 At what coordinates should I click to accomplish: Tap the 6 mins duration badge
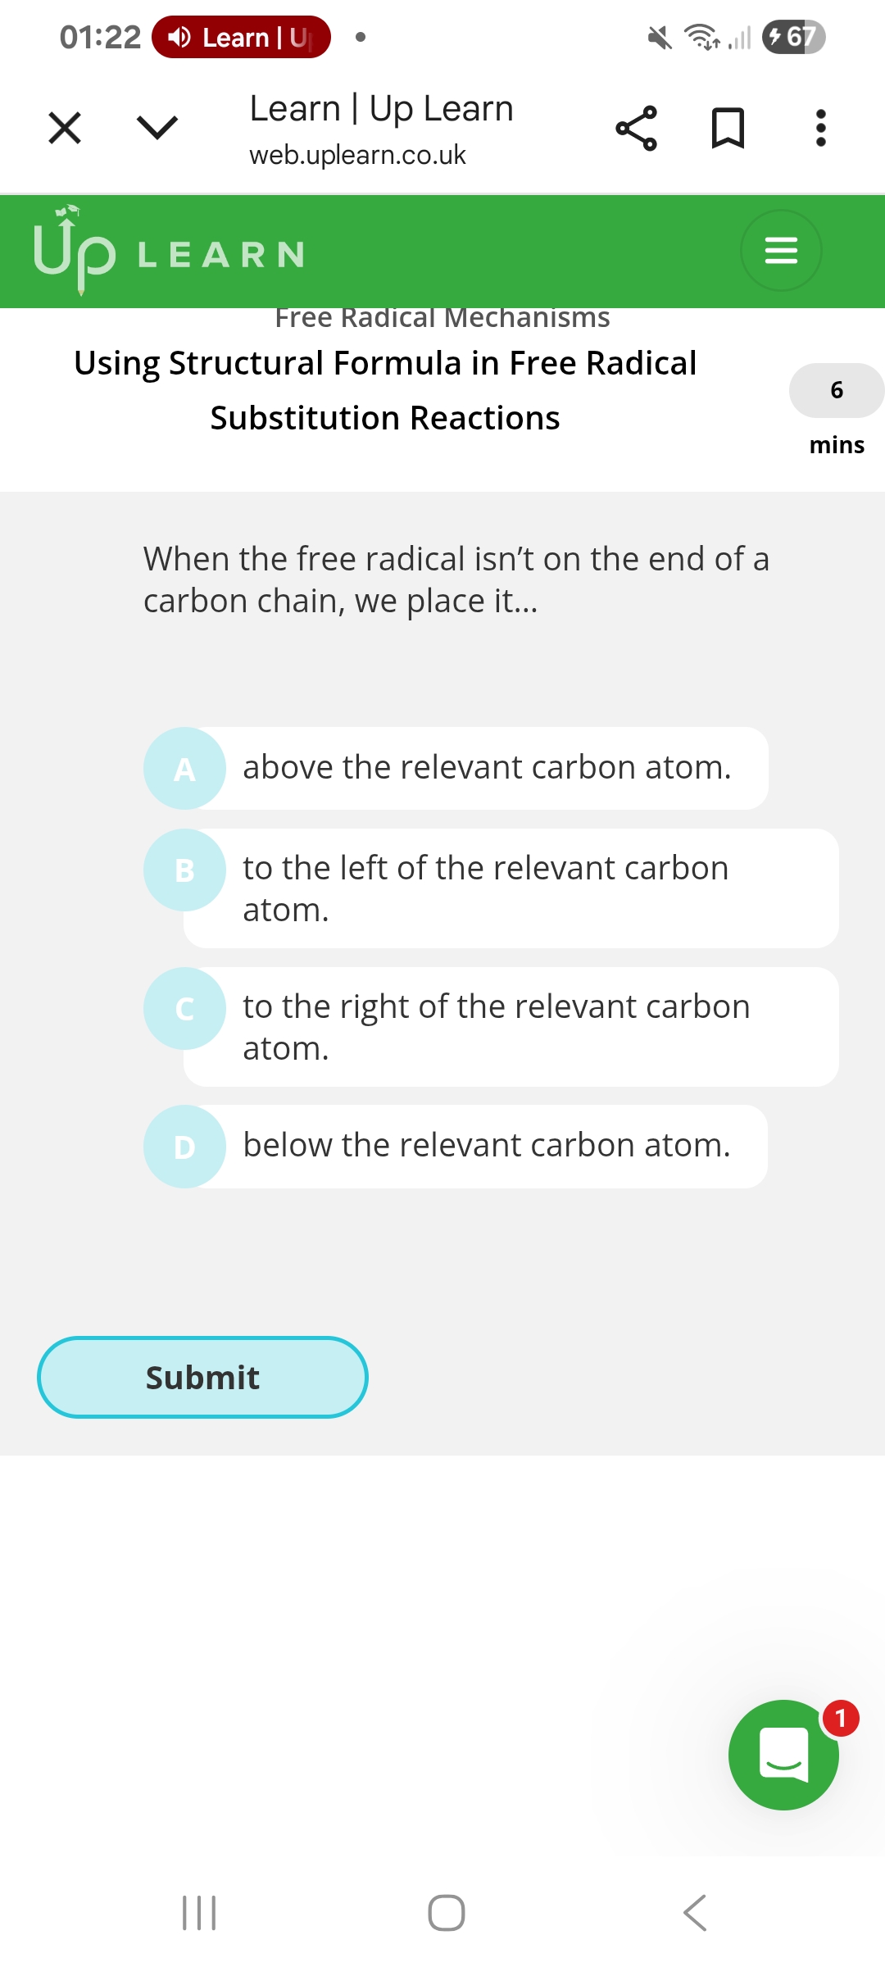836,390
